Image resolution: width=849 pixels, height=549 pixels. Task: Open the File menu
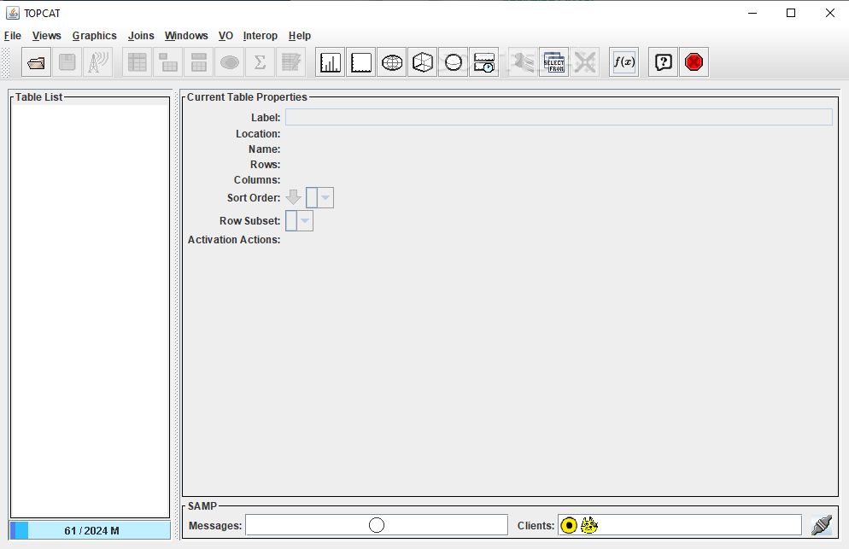click(x=13, y=36)
